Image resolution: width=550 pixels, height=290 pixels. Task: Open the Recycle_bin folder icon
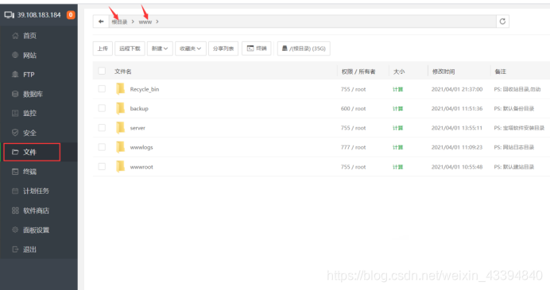click(120, 89)
